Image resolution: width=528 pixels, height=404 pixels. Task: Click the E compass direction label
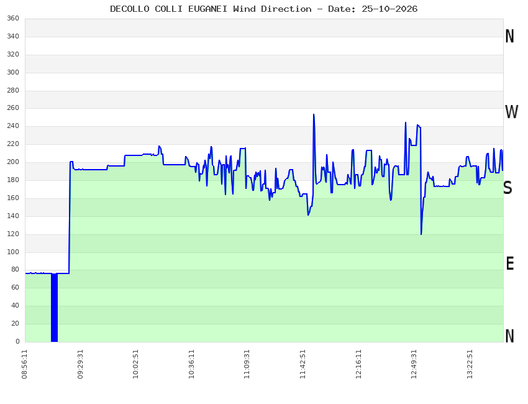tap(510, 264)
